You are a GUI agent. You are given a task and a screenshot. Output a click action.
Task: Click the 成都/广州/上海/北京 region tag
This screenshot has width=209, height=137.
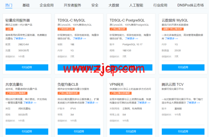coord(173,29)
